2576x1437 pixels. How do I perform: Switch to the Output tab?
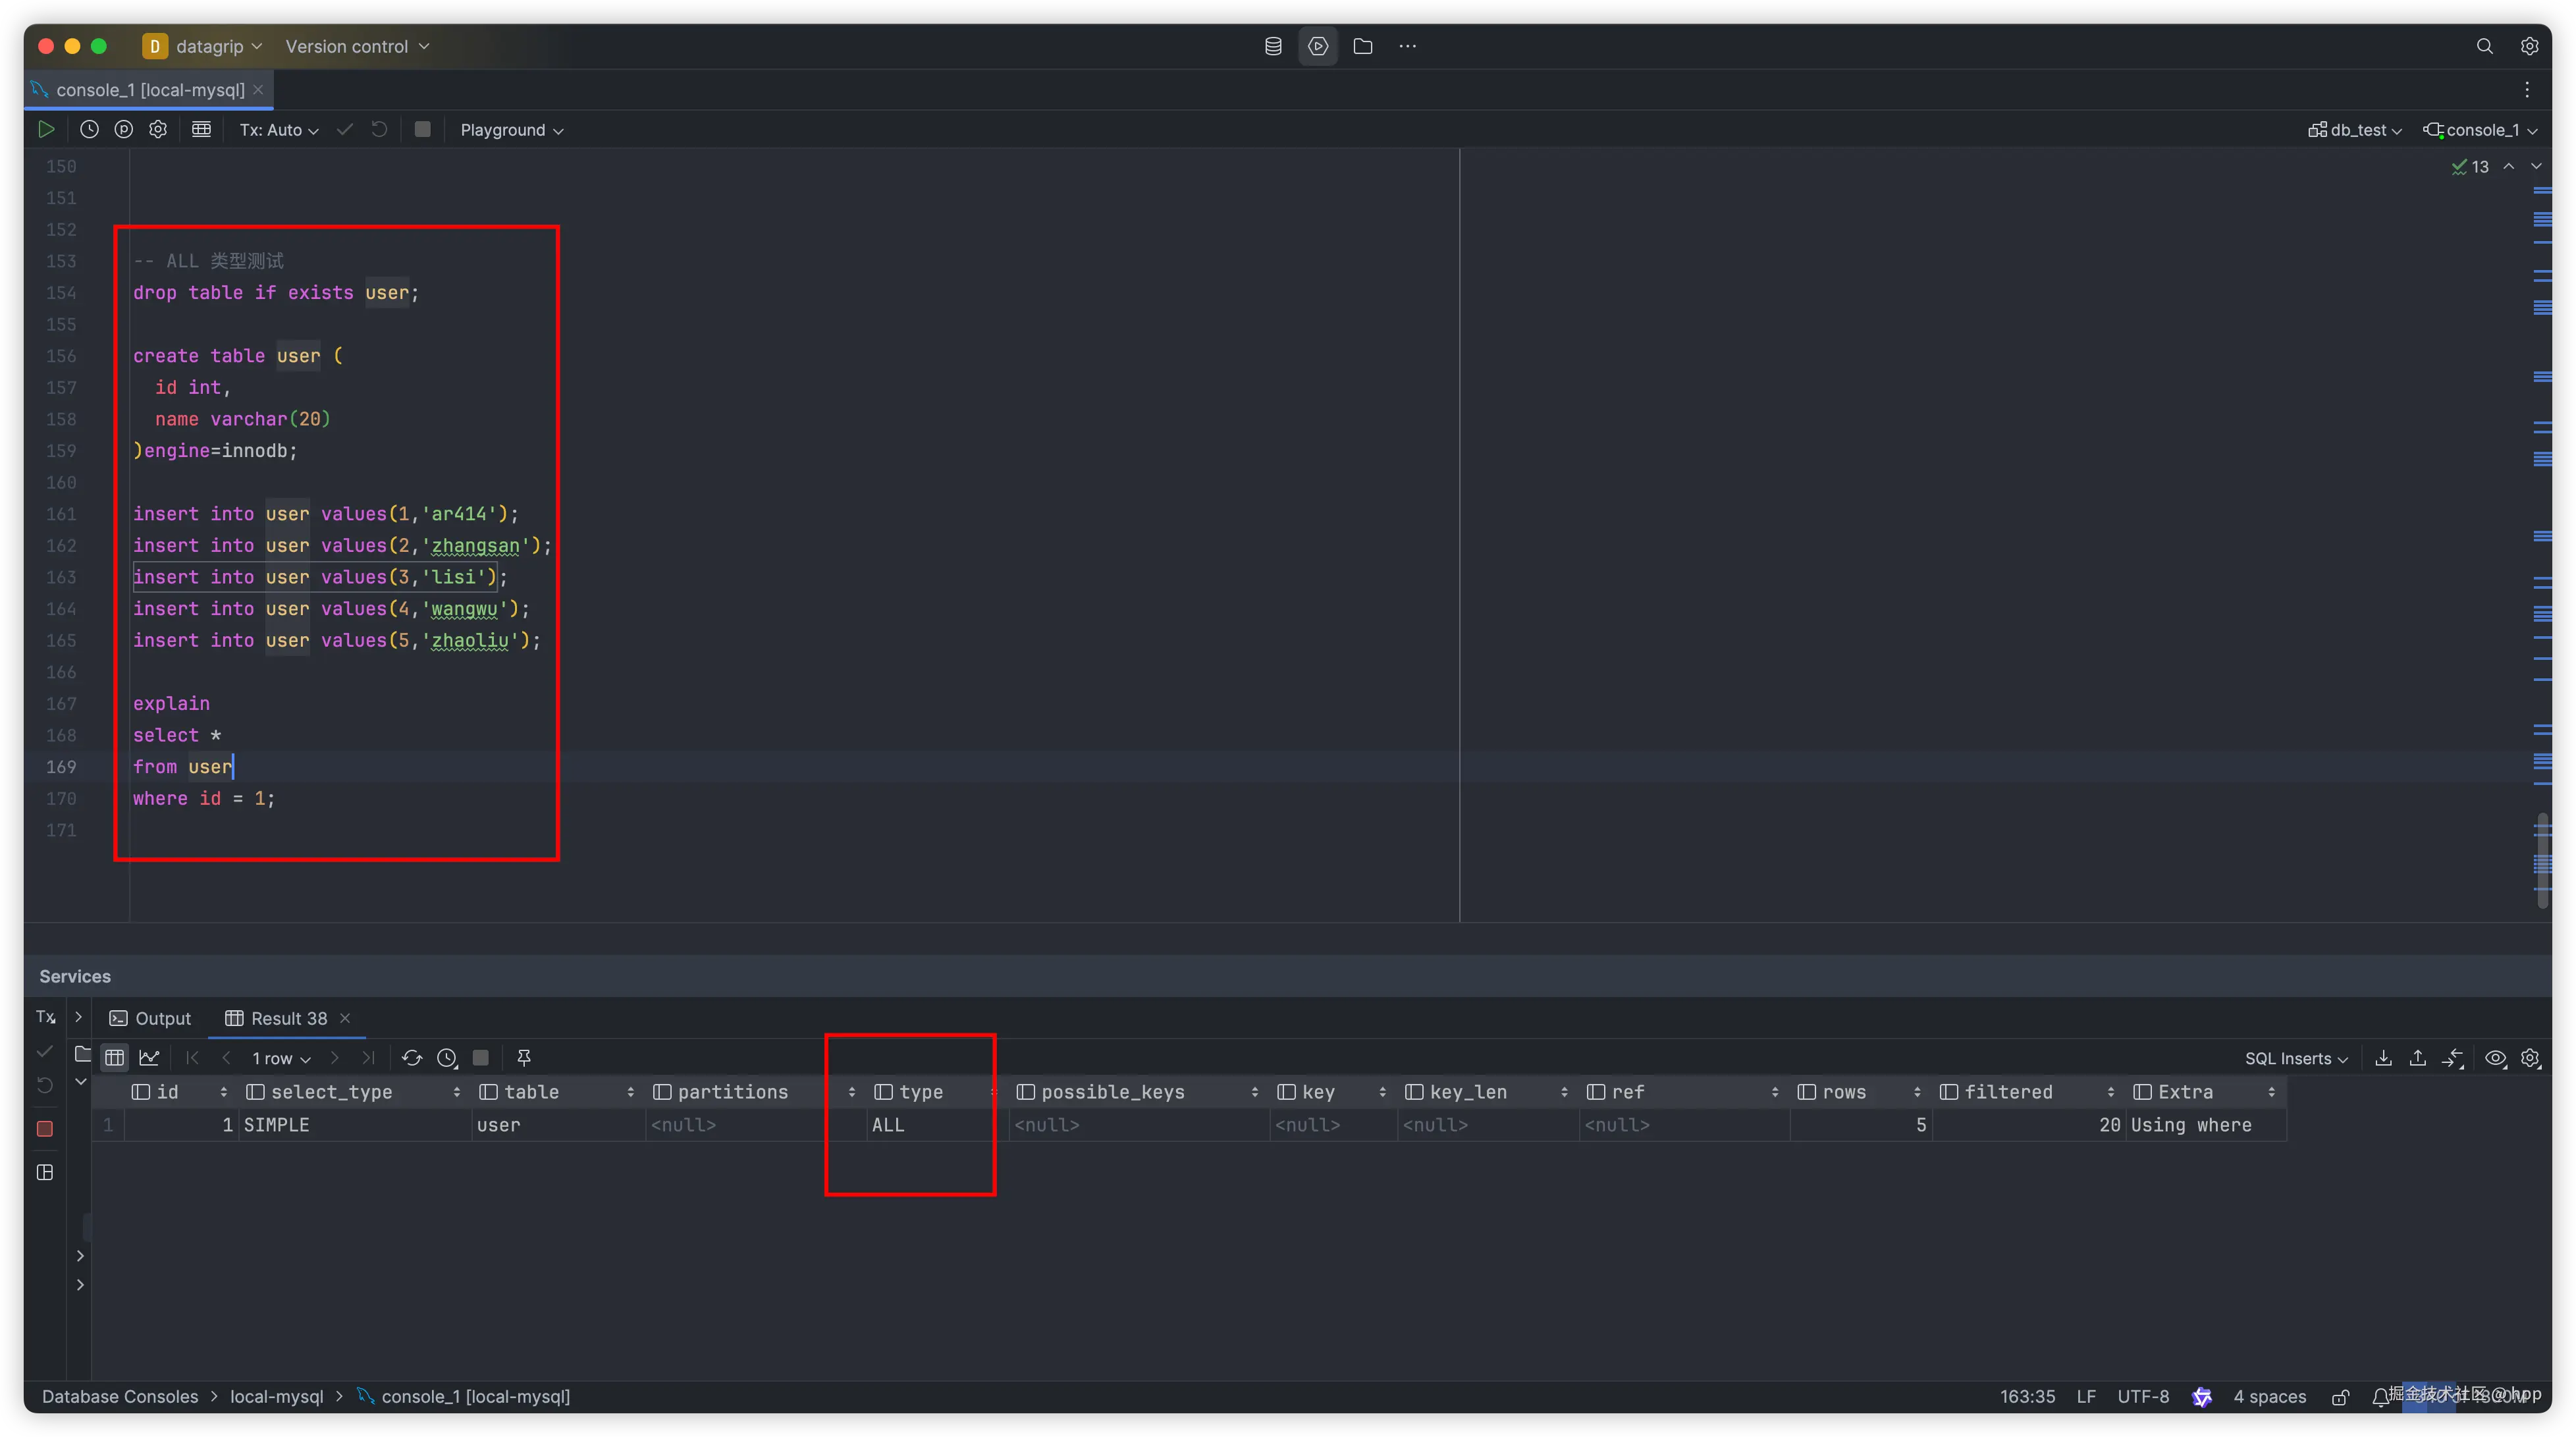(x=151, y=1018)
